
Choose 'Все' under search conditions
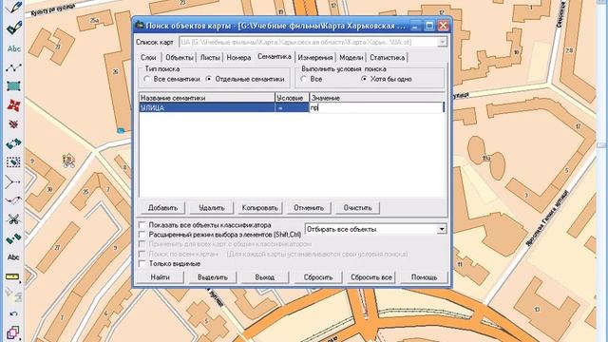(304, 79)
